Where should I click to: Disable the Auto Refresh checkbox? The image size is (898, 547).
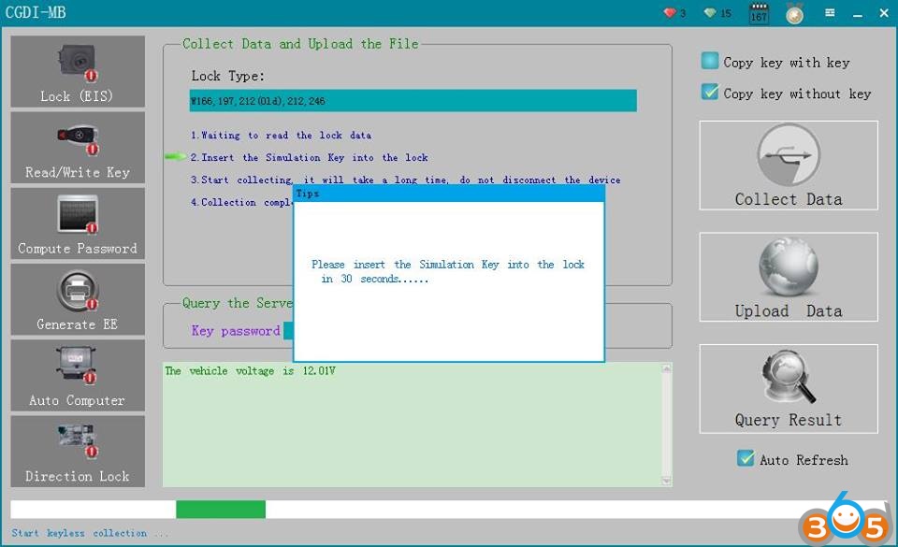click(746, 459)
